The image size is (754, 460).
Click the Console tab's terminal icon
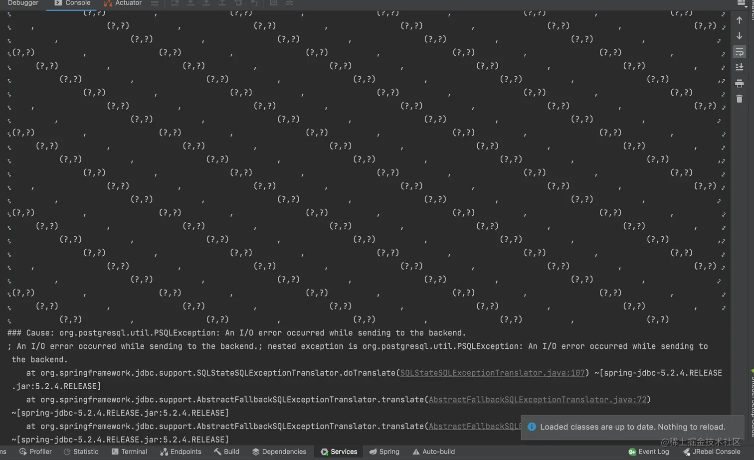click(58, 3)
